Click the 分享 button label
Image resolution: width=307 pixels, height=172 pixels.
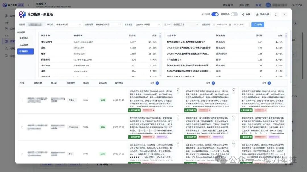pos(248,14)
